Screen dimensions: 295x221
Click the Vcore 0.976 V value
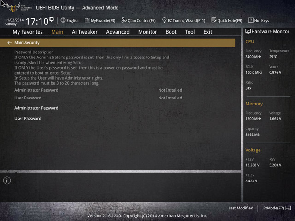tap(275, 72)
